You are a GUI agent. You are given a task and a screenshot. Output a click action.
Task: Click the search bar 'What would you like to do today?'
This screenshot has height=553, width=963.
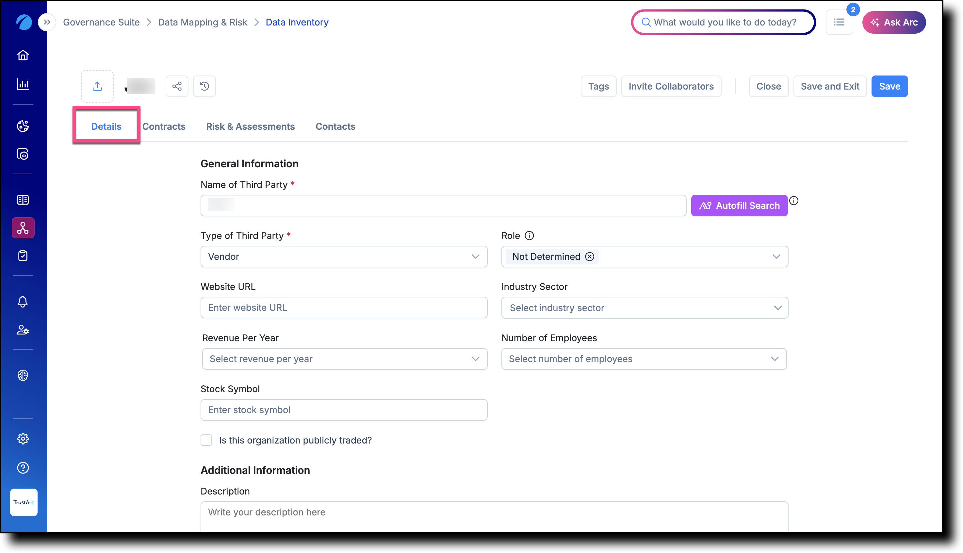coord(724,22)
